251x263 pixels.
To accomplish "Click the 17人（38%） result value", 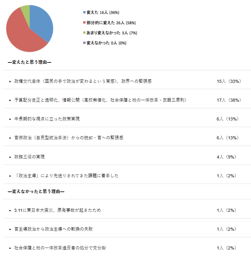I will click(229, 100).
